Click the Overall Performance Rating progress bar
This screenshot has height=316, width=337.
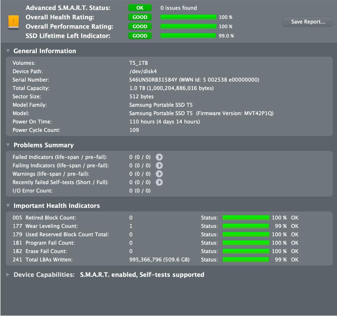coord(188,26)
